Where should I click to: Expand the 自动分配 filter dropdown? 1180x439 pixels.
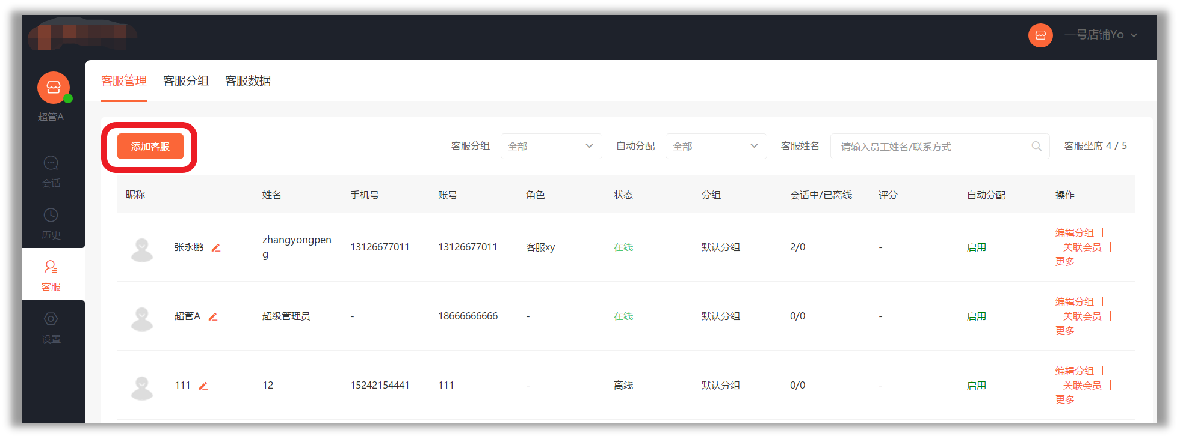point(715,146)
